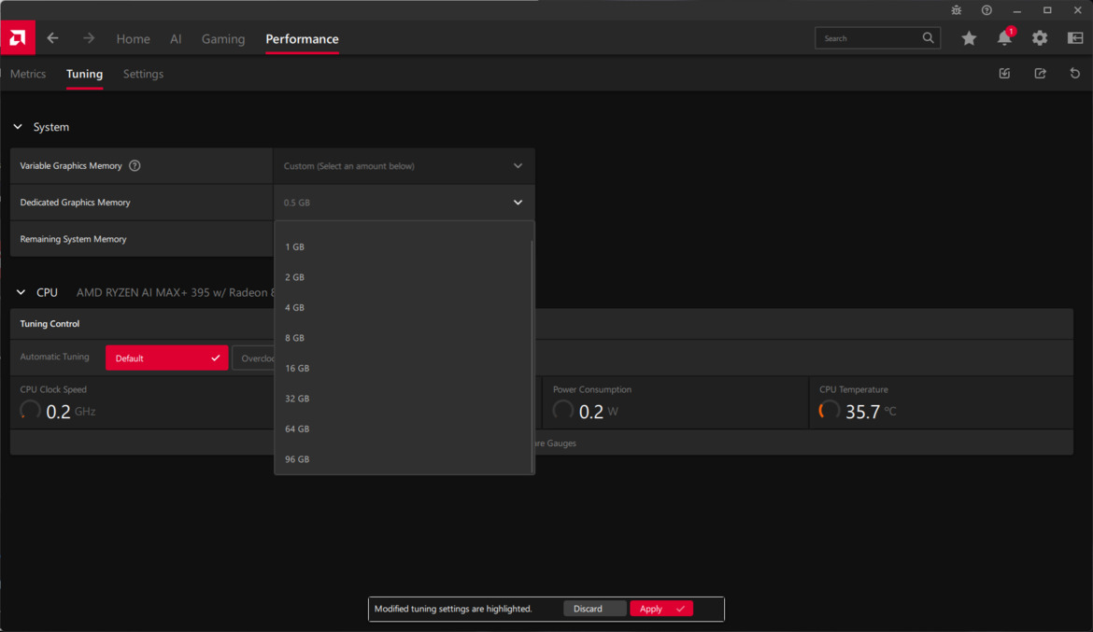This screenshot has width=1093, height=632.
Task: Open the Home tab
Action: (x=134, y=39)
